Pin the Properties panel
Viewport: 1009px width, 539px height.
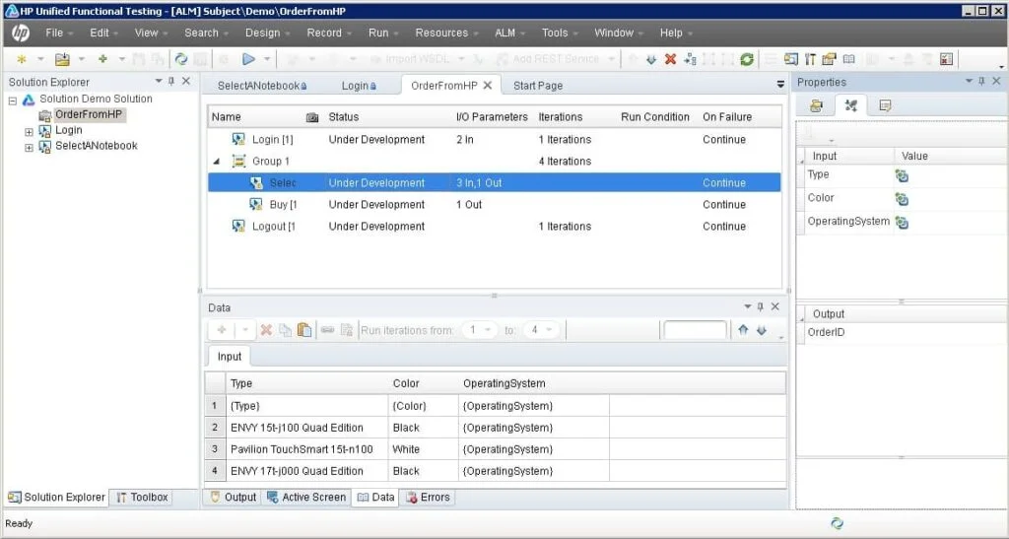coord(981,81)
